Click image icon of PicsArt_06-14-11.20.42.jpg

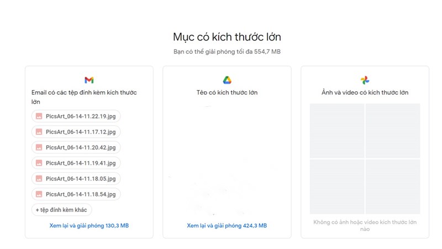(x=39, y=147)
